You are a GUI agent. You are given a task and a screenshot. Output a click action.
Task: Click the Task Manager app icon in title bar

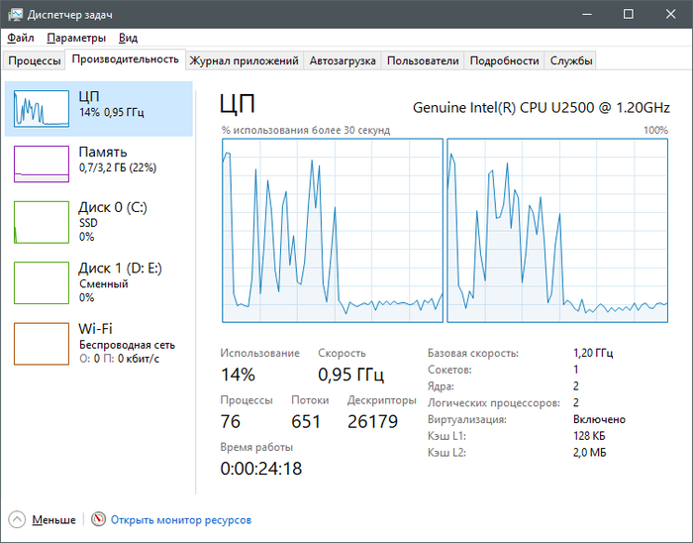coord(14,14)
